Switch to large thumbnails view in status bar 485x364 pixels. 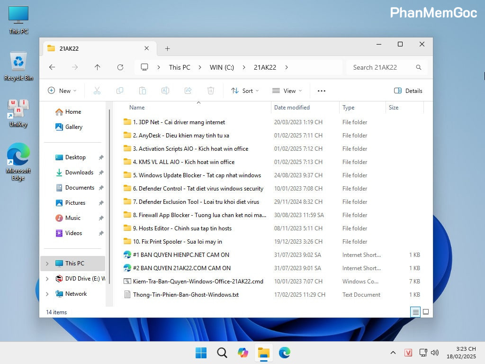tap(425, 312)
